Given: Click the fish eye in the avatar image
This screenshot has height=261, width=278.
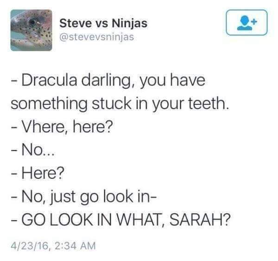Looking at the screenshot, I should coord(32,23).
